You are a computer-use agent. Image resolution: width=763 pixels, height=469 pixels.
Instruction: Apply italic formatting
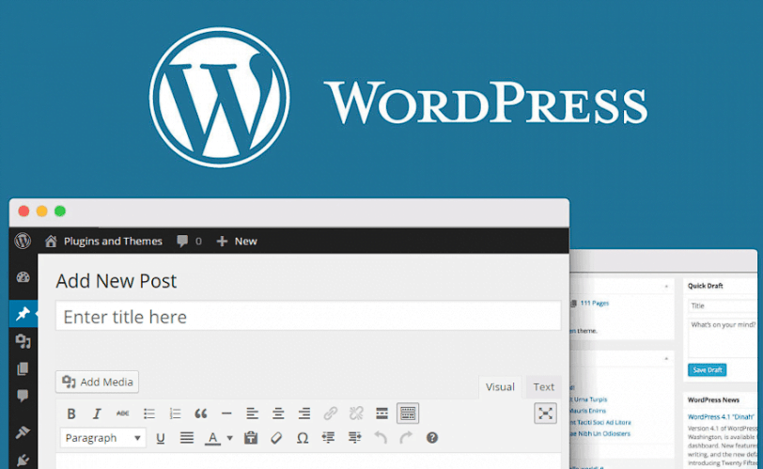97,414
